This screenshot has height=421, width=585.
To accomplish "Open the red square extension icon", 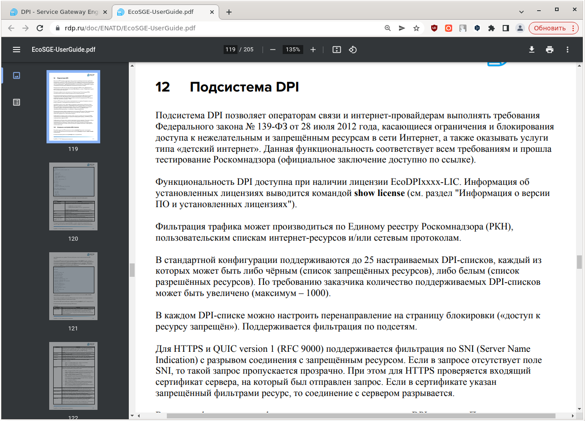I will (x=449, y=28).
